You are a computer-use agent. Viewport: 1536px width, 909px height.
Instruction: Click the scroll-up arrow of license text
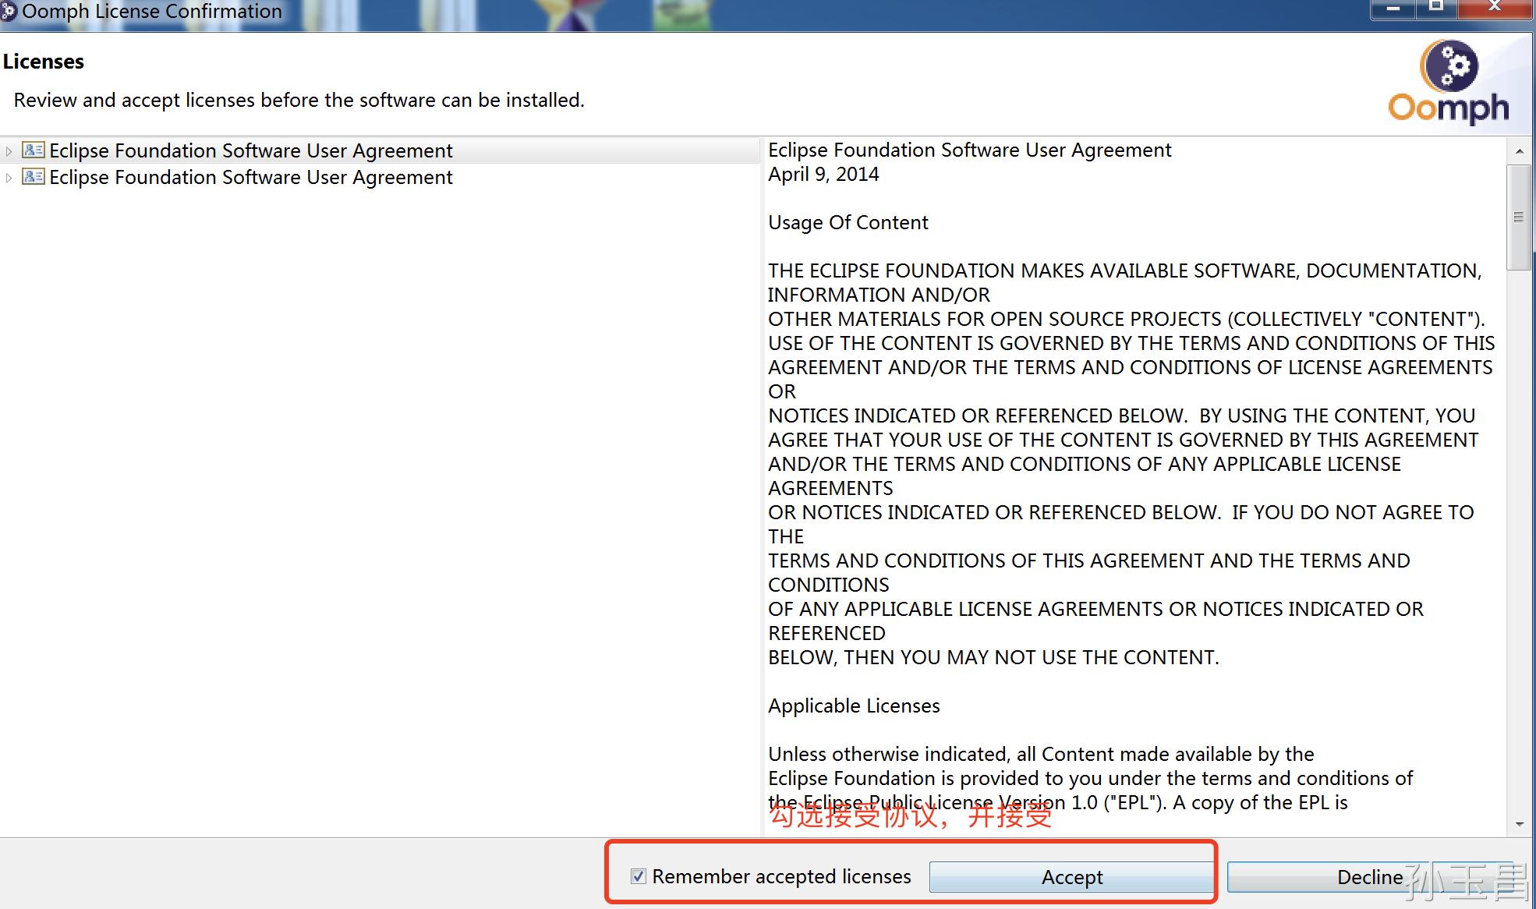(1519, 150)
